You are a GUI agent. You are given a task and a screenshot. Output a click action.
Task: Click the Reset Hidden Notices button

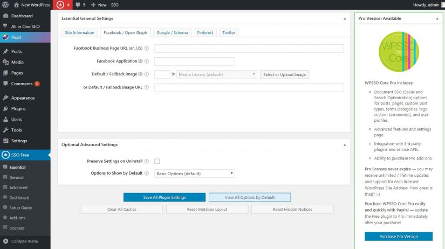292,209
